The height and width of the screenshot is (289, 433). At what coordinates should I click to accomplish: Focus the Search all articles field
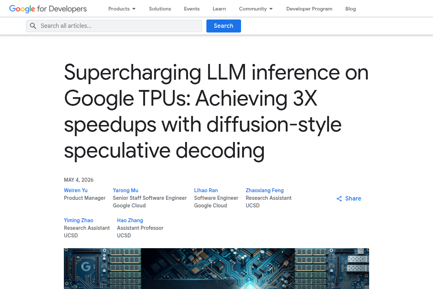pos(114,26)
